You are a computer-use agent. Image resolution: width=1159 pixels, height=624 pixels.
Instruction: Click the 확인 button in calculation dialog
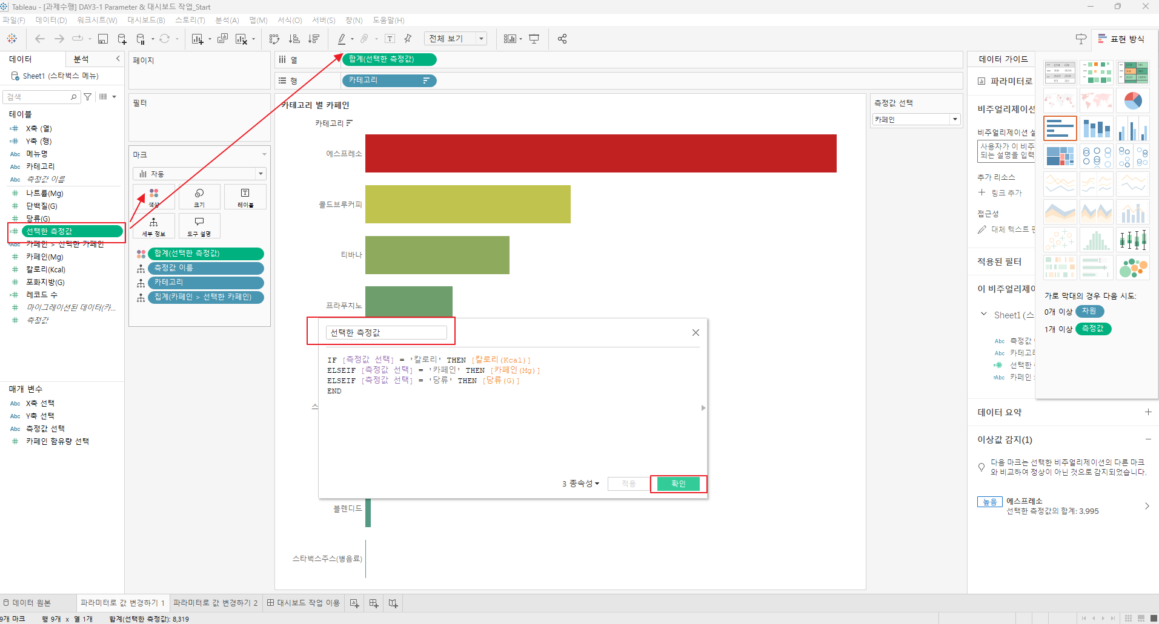(678, 484)
